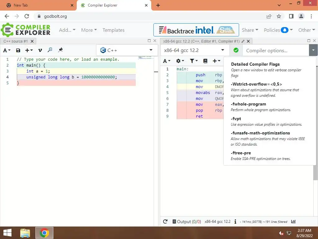
Task: Open File Explorer from the taskbar
Action: [x=25, y=233]
